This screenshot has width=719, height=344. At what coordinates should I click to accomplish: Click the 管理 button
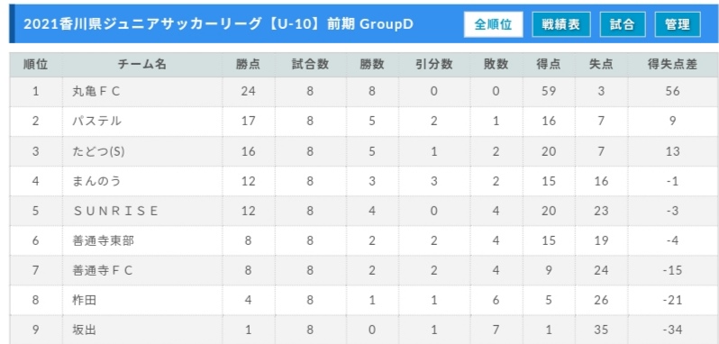(x=678, y=24)
